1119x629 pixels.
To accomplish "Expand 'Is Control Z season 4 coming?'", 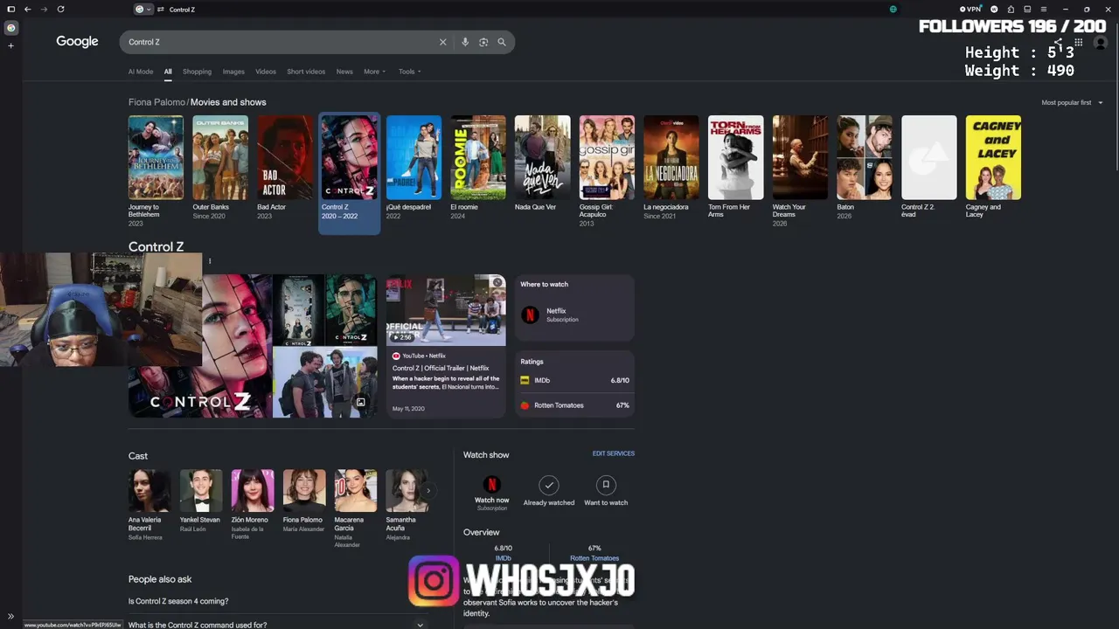I will click(x=277, y=601).
